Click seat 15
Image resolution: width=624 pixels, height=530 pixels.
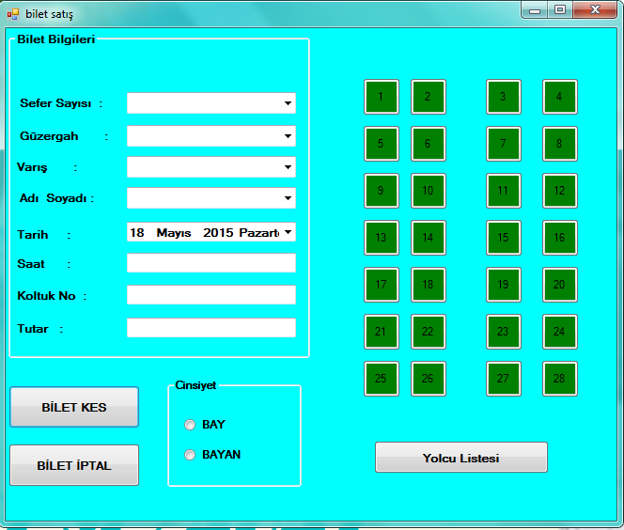[x=504, y=238]
